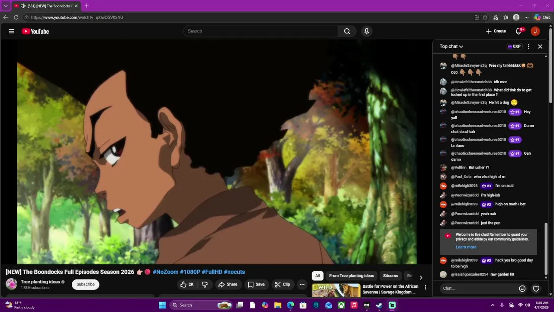Expand the Top chat mode dropdown

[x=451, y=46]
